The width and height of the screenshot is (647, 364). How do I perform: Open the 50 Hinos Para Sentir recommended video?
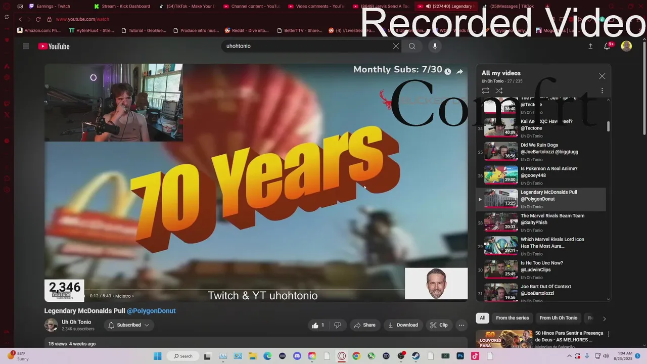[569, 336]
